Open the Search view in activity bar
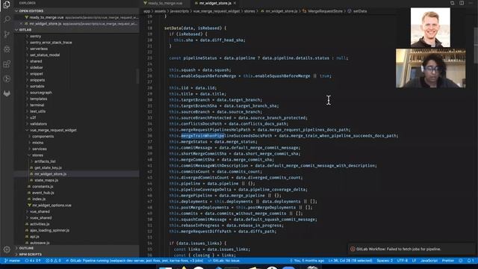Screen dimensions: 478x269 7,19
